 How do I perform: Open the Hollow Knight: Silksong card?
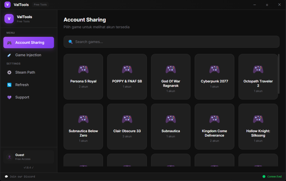tap(258, 126)
